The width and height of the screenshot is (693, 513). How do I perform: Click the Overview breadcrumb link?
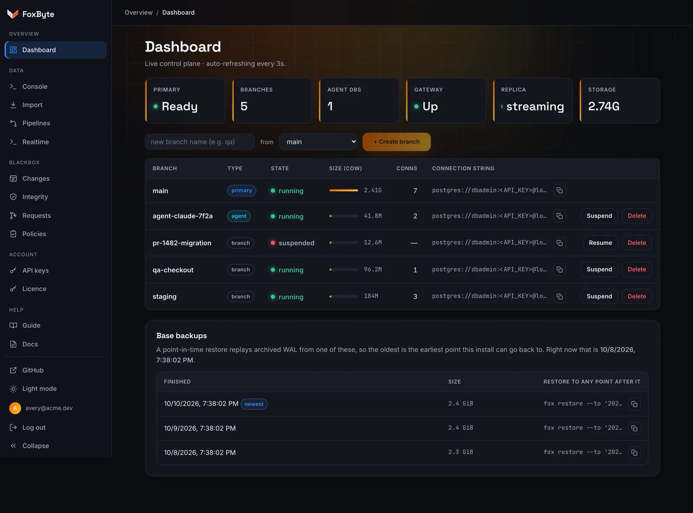click(x=139, y=13)
